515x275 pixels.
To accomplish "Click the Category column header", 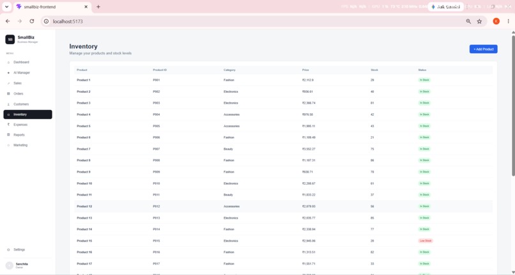I will coord(229,70).
